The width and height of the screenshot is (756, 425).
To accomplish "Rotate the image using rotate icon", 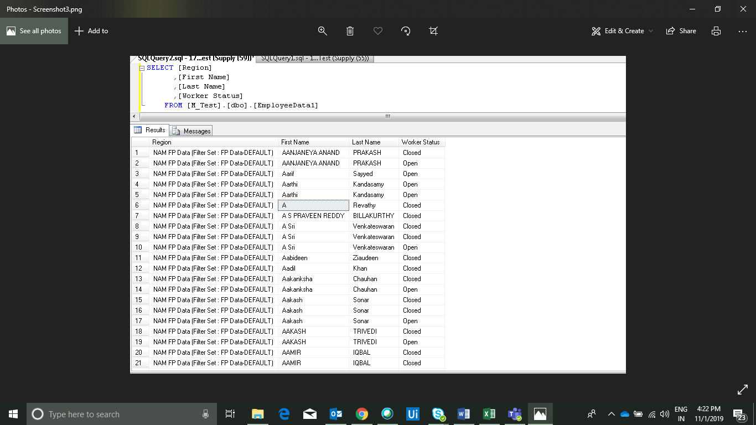I will coord(406,31).
